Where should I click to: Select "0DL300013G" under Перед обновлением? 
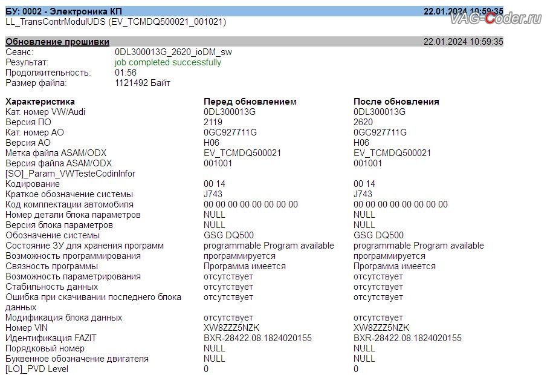pos(230,112)
